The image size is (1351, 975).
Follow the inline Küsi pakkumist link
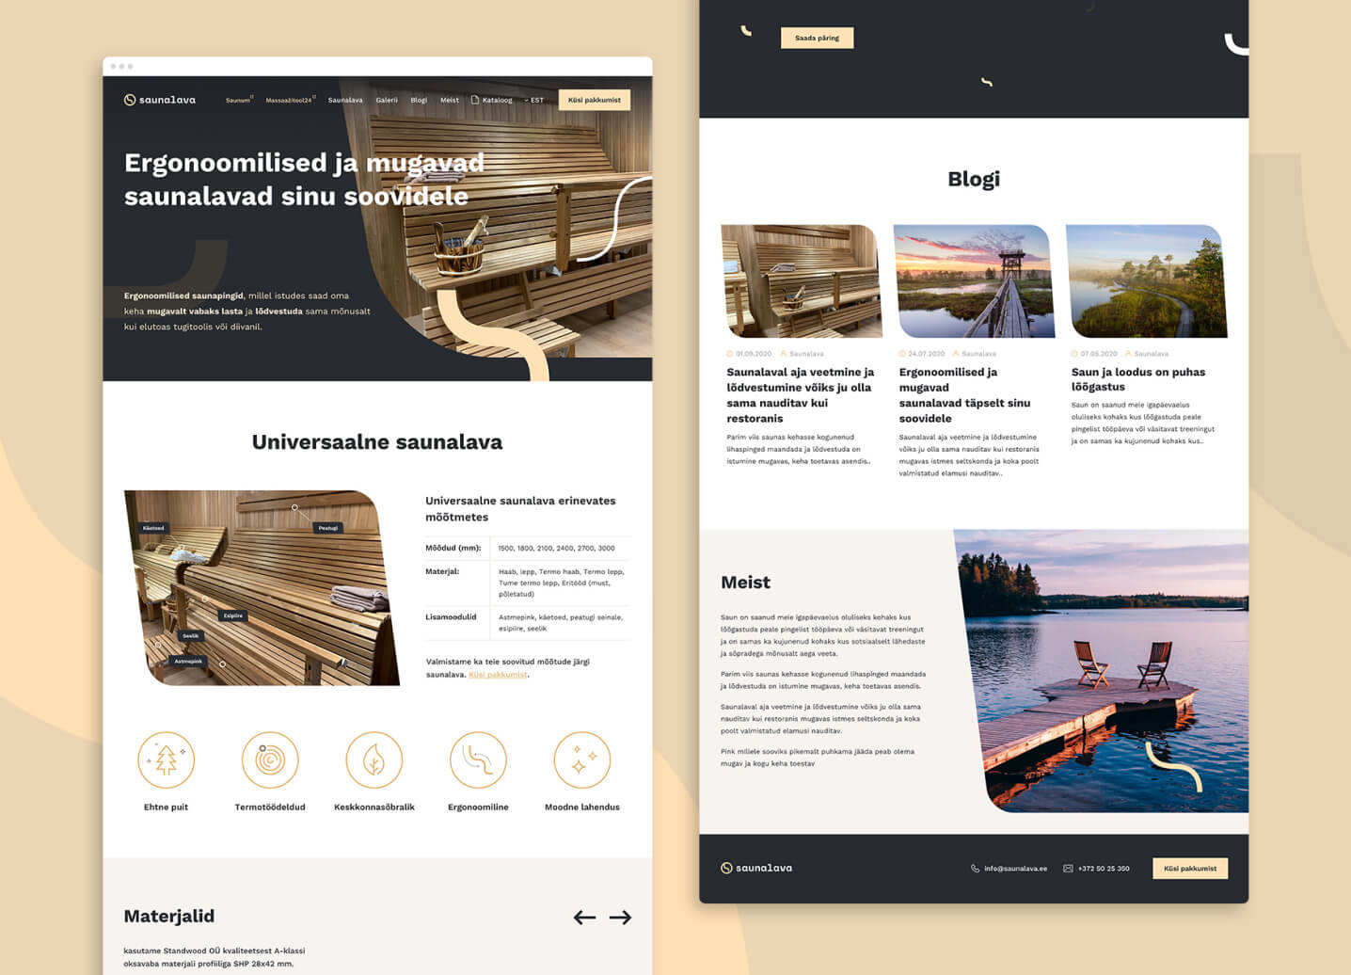pos(498,675)
